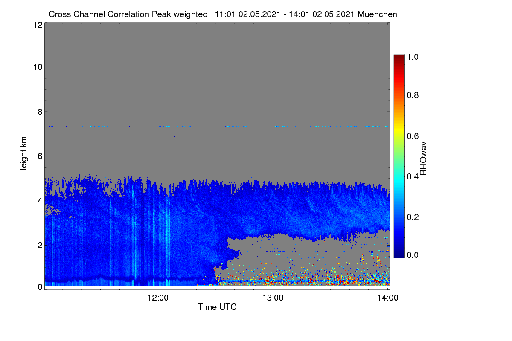
Task: Click the station name 'Muenchen' in title
Action: coord(378,14)
